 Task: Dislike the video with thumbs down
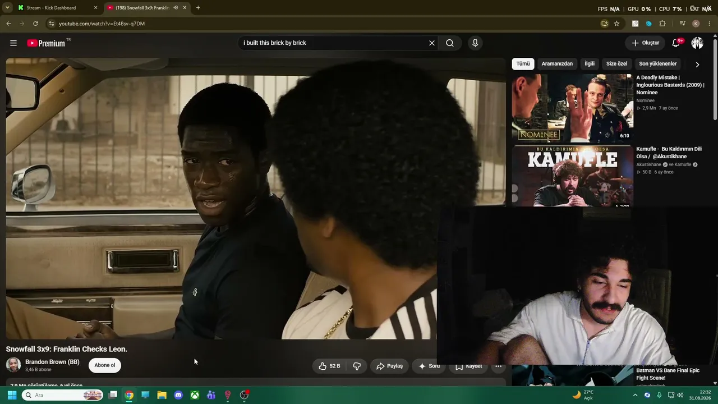click(x=357, y=366)
